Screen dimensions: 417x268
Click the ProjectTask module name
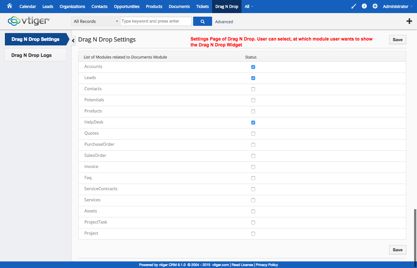(96, 222)
